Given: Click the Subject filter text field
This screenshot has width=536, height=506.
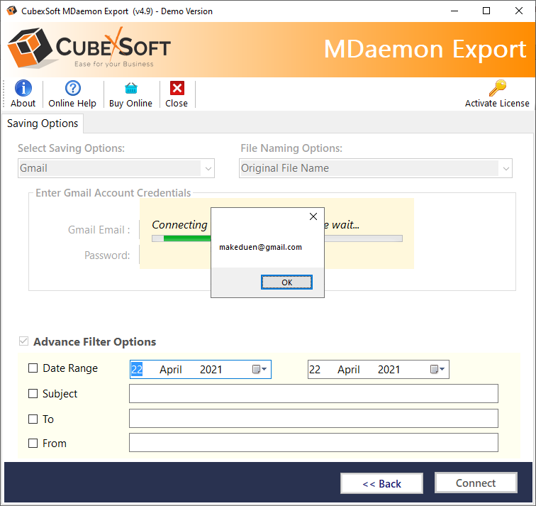Looking at the screenshot, I should 313,394.
